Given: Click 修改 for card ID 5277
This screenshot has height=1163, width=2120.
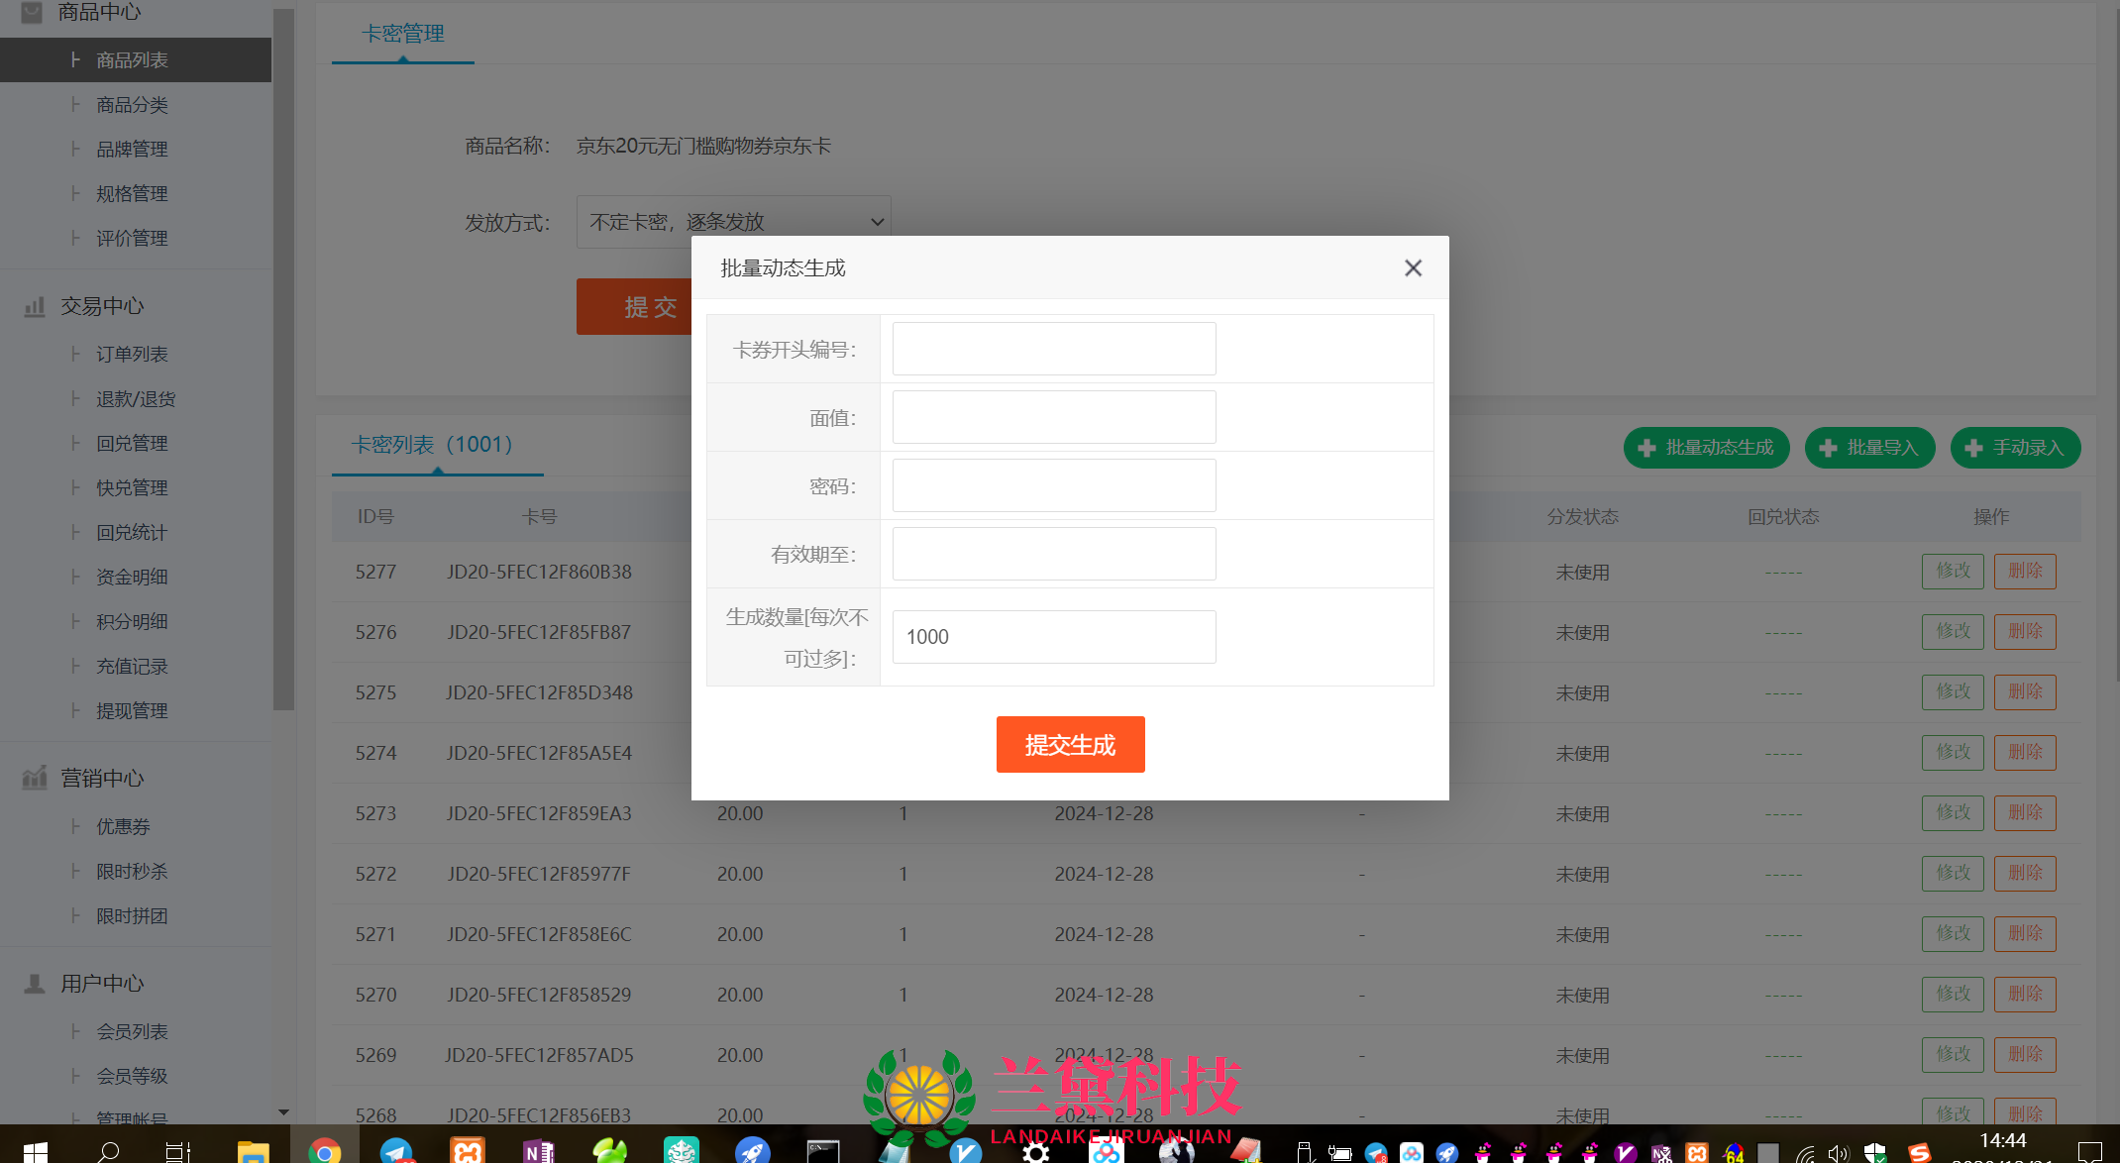Looking at the screenshot, I should [1952, 572].
